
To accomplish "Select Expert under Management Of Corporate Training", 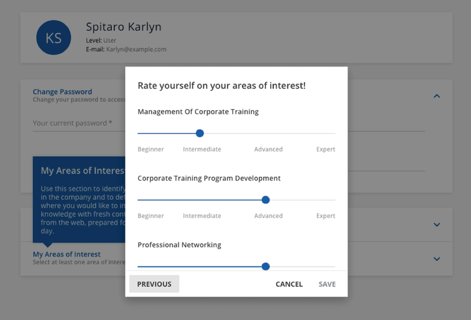I will coord(326,149).
